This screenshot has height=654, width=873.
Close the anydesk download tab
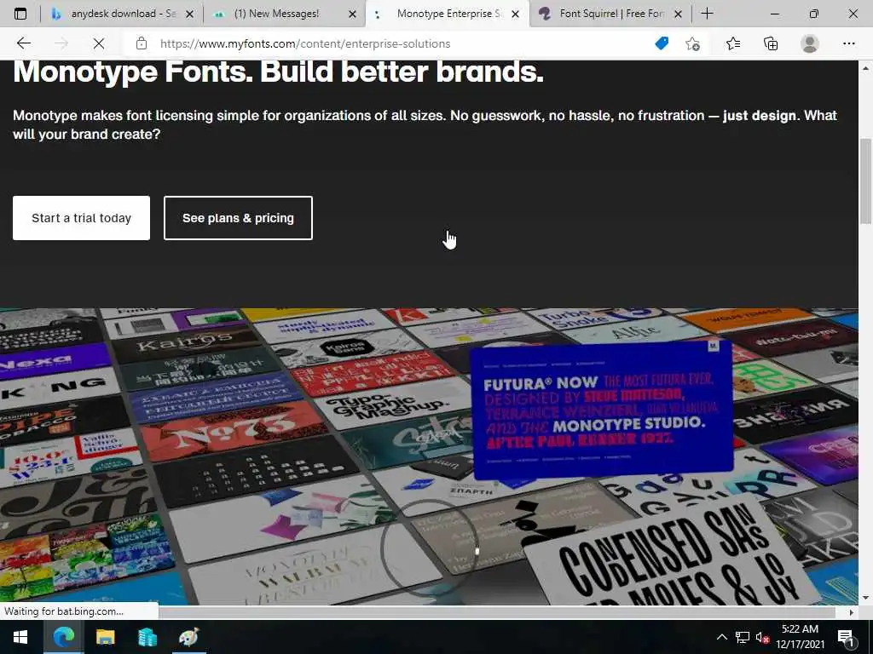(x=189, y=14)
